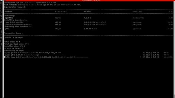Click the '34 M' size value
The height and width of the screenshot is (98, 175).
click(x=170, y=24)
